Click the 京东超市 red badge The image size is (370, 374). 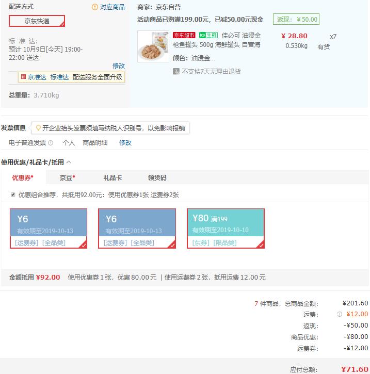tap(184, 35)
